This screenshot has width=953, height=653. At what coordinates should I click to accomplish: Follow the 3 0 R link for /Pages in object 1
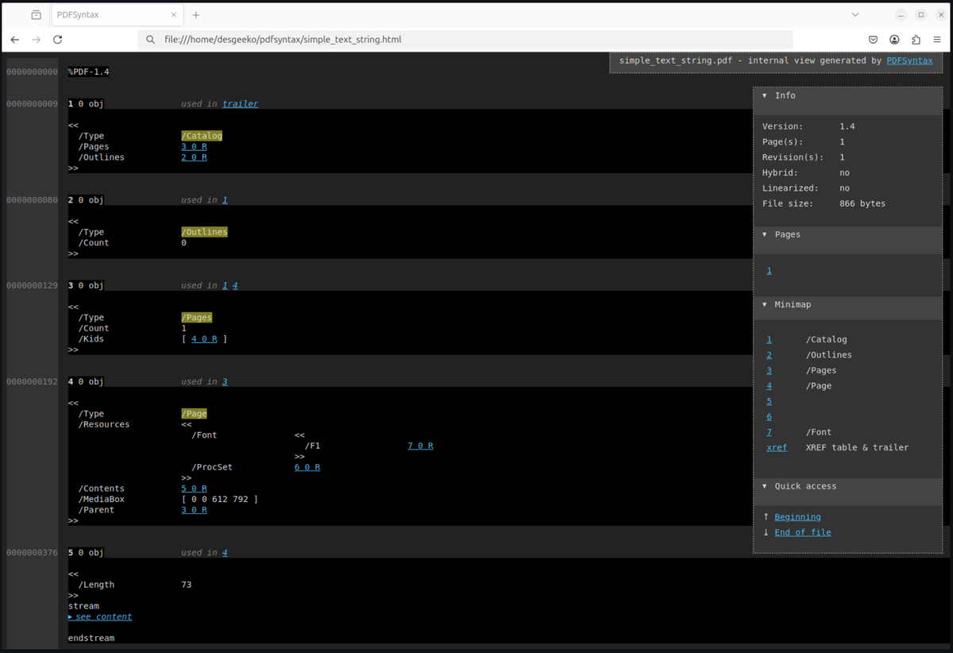194,146
